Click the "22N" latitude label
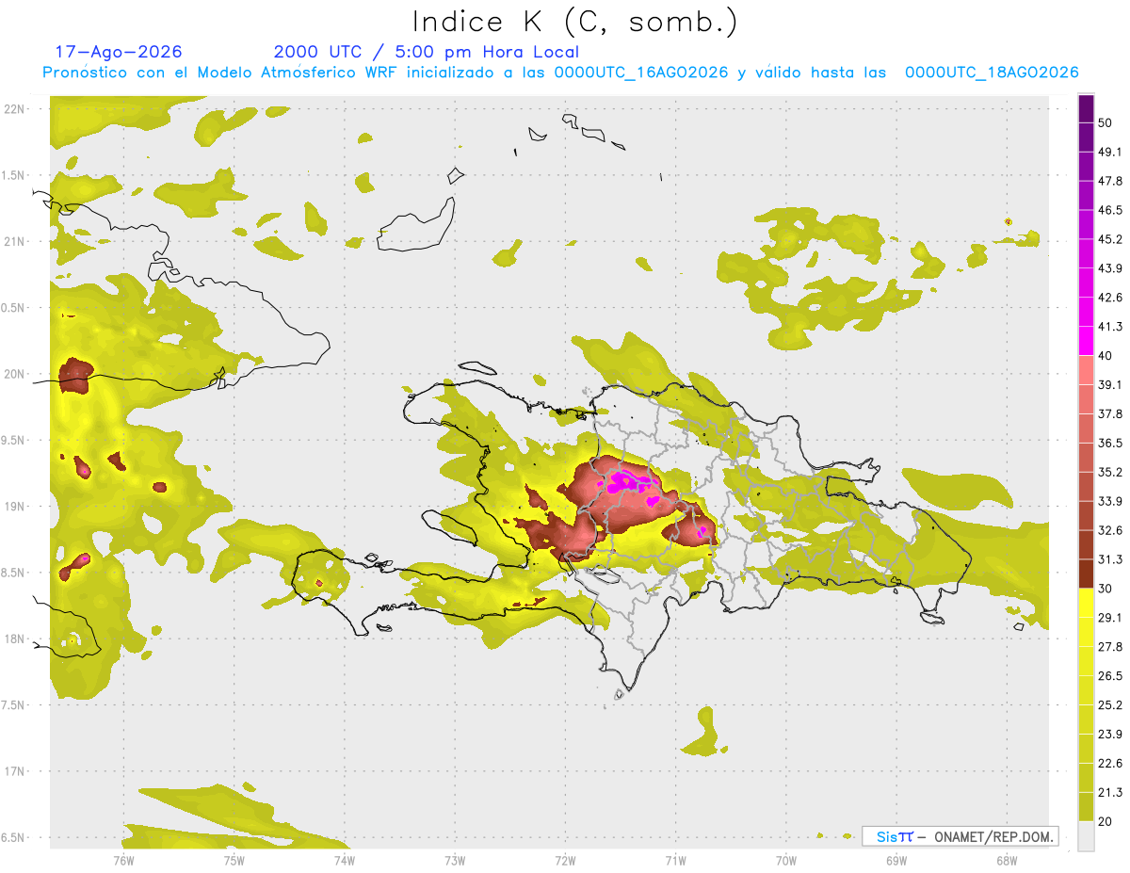 [x=15, y=109]
